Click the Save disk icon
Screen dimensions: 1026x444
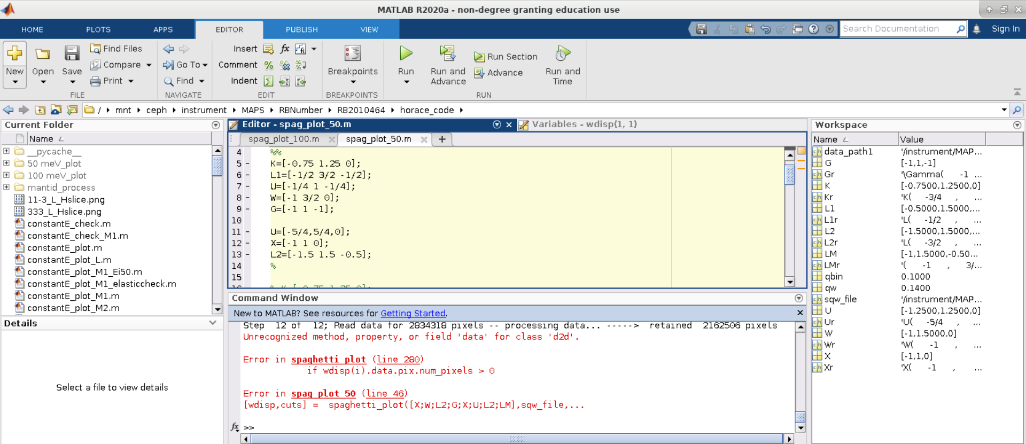click(x=72, y=53)
